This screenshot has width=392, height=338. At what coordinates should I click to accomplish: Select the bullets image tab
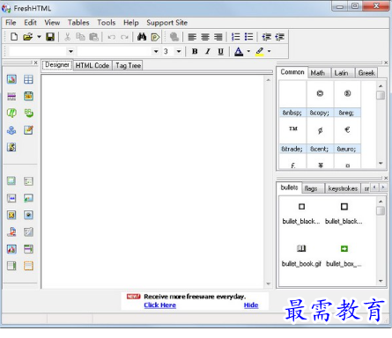[289, 187]
